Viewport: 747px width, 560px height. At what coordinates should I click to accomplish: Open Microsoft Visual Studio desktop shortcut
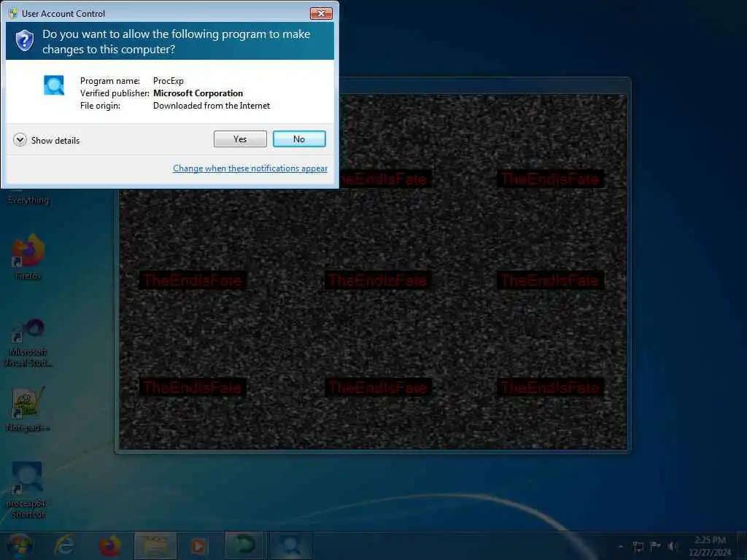click(x=28, y=343)
